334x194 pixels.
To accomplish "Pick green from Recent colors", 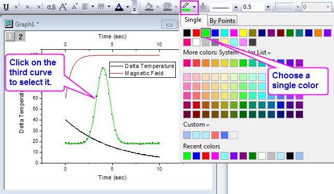I will pos(187,156).
